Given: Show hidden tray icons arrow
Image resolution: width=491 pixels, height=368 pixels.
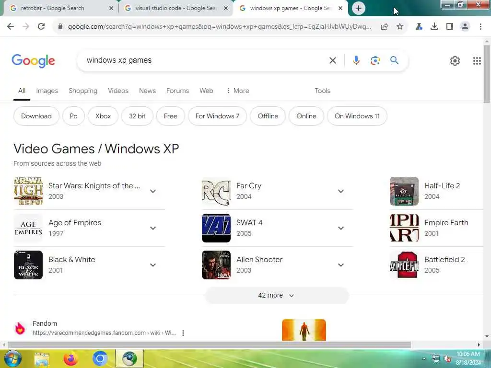Looking at the screenshot, I should tap(424, 359).
